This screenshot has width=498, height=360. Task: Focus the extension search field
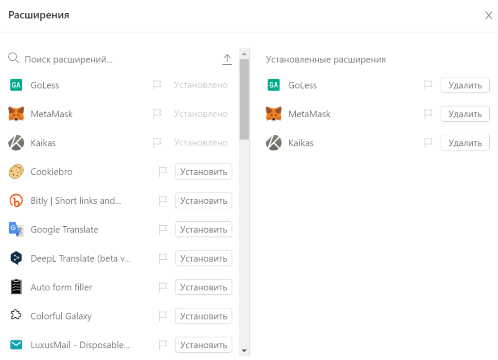click(121, 59)
